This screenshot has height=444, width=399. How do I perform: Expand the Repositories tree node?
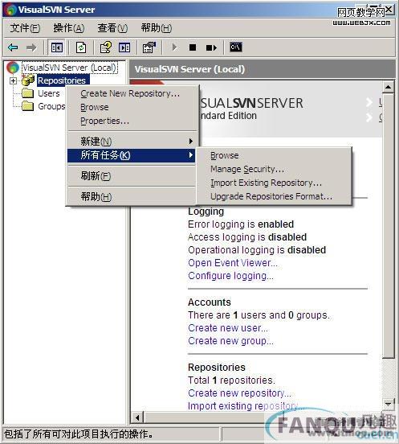point(13,80)
